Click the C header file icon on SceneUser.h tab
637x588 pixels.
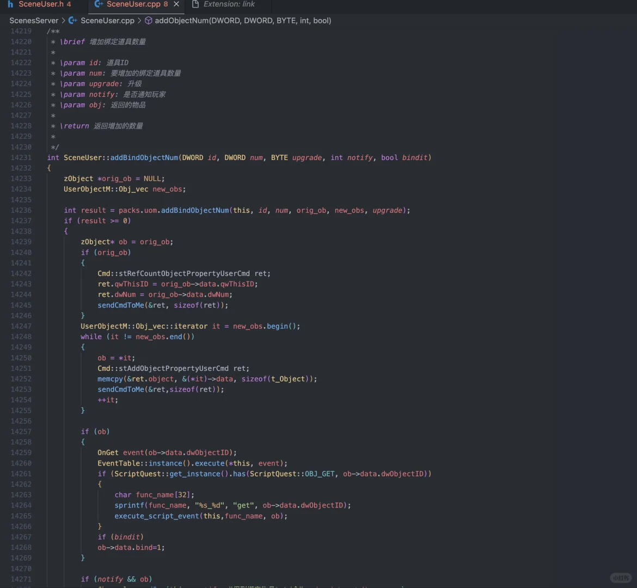pos(10,4)
